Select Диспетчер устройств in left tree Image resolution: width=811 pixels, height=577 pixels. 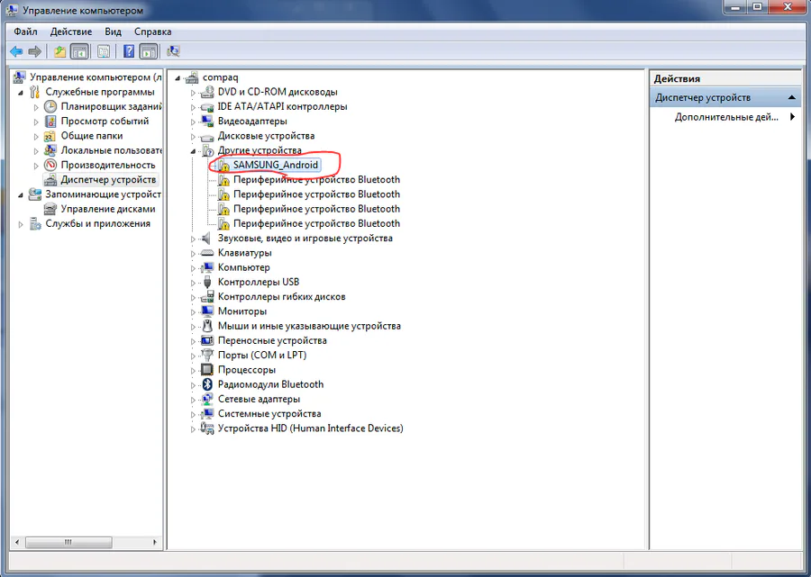coord(108,180)
